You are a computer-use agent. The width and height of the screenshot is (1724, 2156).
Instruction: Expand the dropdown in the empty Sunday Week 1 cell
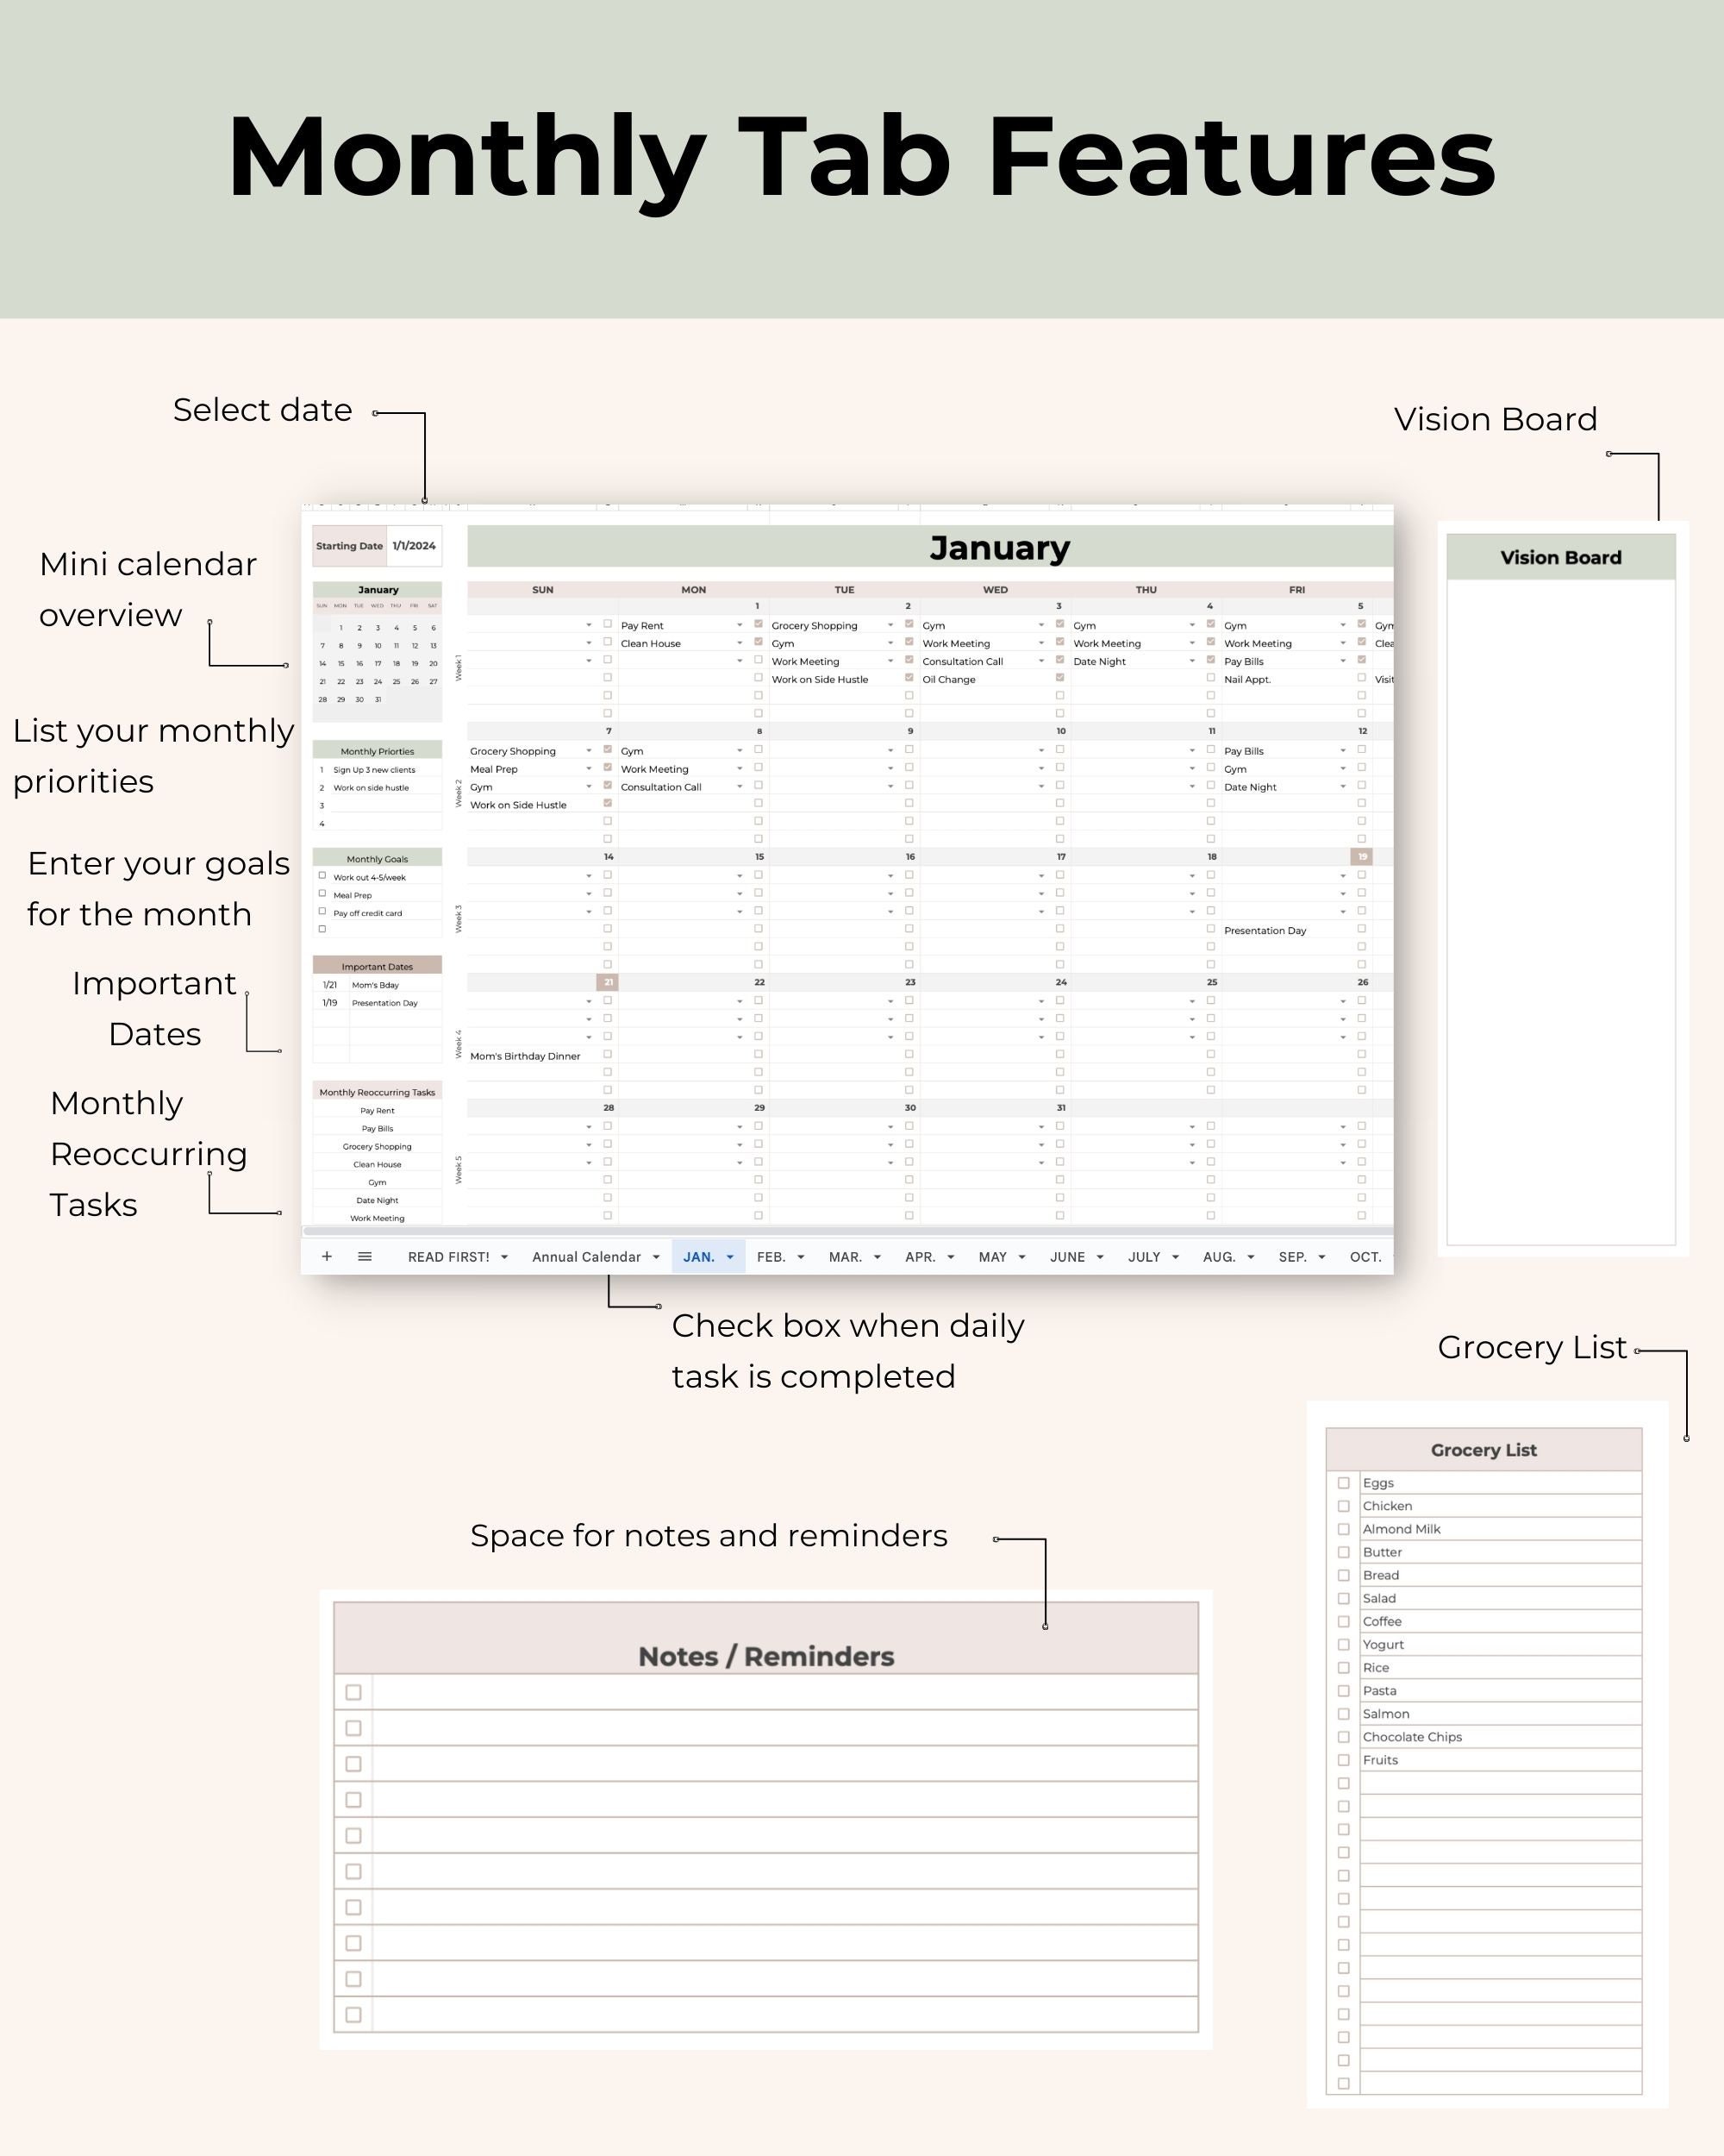coord(589,625)
